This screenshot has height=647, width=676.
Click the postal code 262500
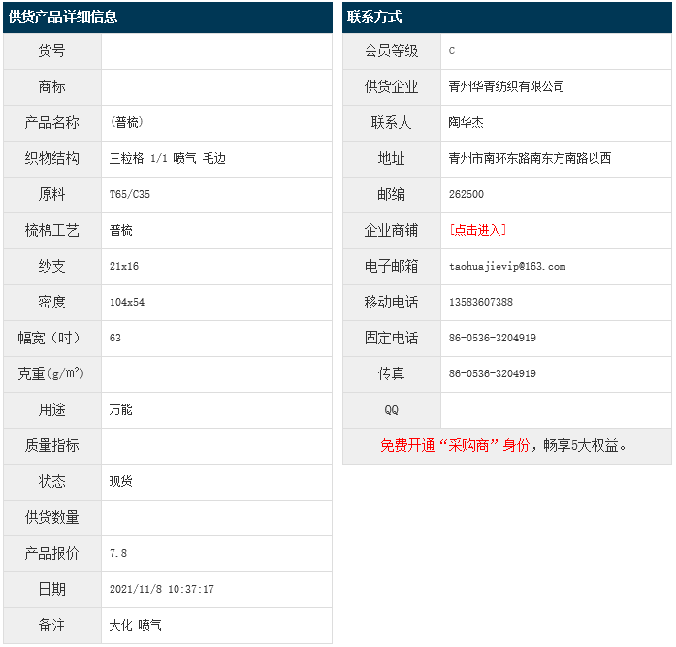pyautogui.click(x=467, y=194)
